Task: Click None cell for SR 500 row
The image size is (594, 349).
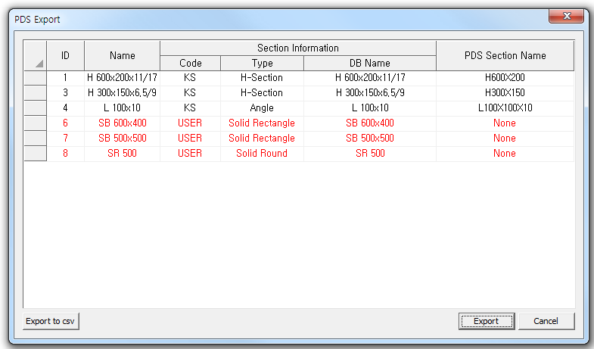Action: pyautogui.click(x=505, y=154)
